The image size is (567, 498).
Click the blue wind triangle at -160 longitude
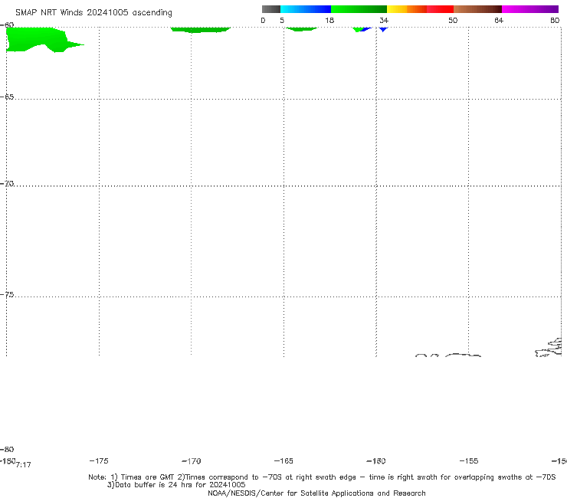point(383,29)
